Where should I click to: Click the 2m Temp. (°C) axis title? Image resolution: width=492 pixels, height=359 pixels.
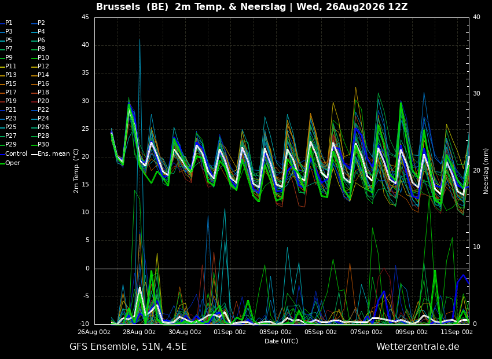pos(76,171)
